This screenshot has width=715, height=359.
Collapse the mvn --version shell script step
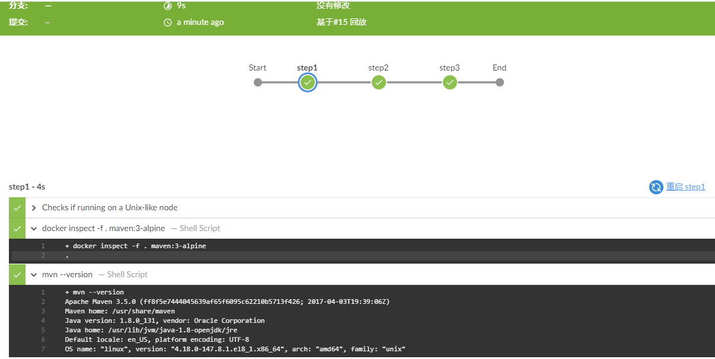(x=34, y=274)
